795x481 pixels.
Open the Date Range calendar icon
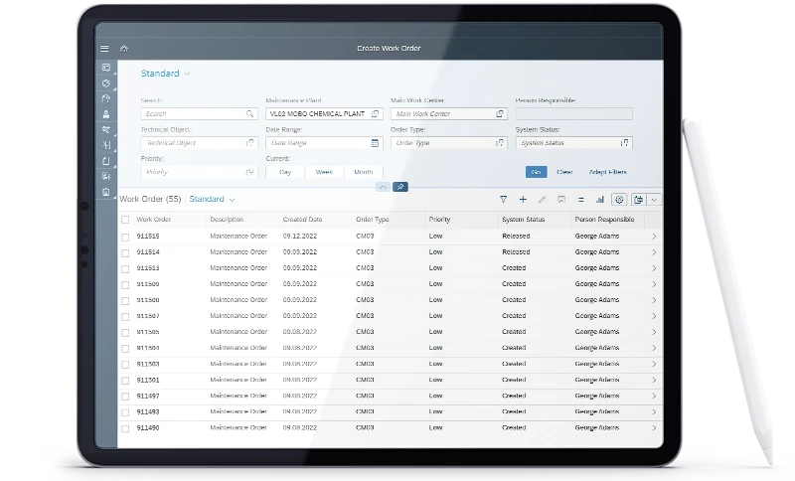click(x=375, y=143)
